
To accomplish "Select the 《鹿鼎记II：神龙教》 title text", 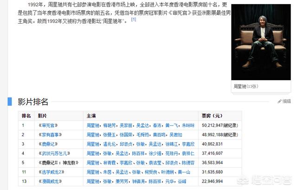I will pos(58,163).
